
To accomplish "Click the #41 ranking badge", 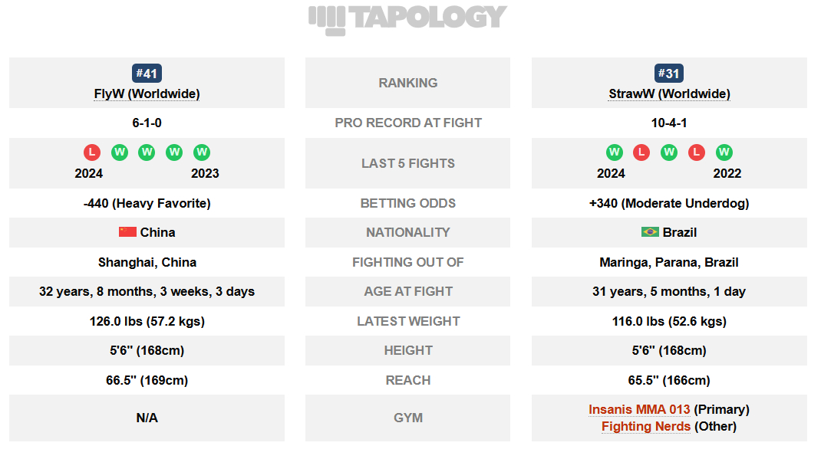I will click(x=147, y=74).
